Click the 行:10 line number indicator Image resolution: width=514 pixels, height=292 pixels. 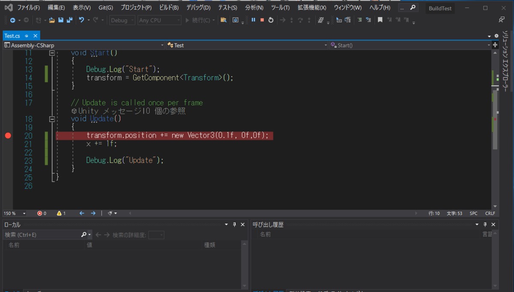tap(434, 213)
